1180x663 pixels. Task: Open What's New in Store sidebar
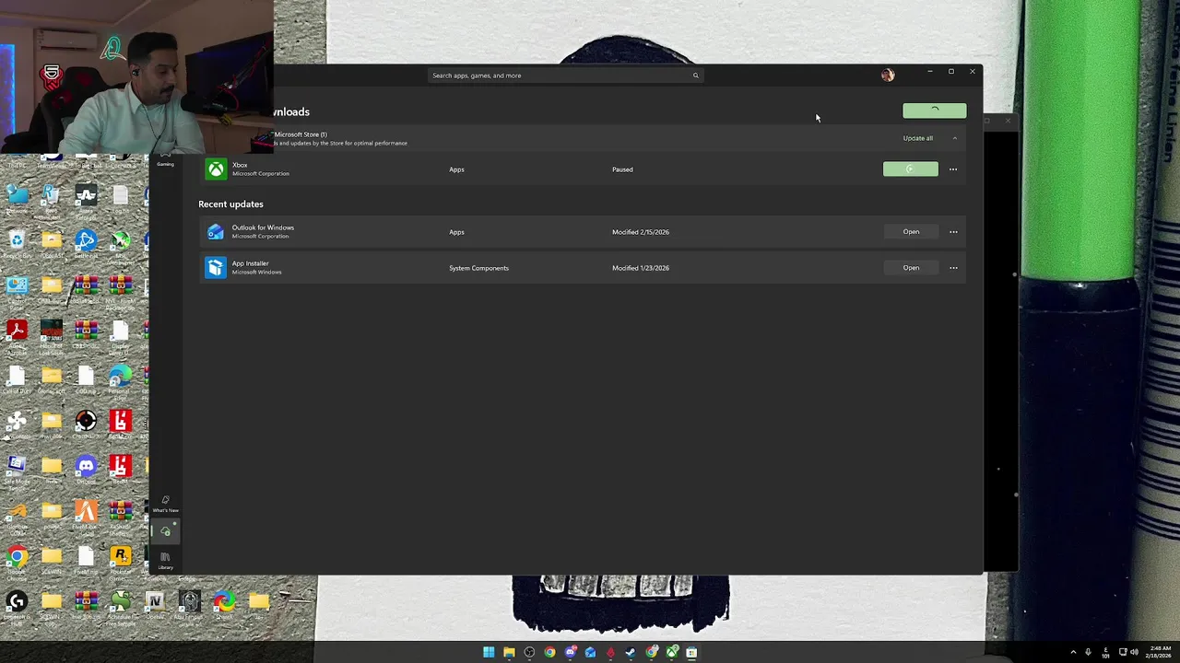[x=165, y=503]
